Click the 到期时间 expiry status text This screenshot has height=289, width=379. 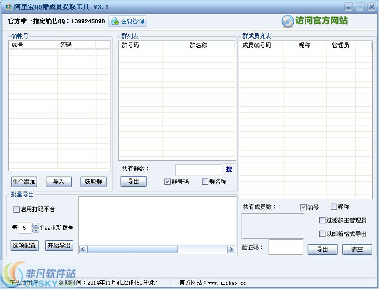pyautogui.click(x=108, y=282)
